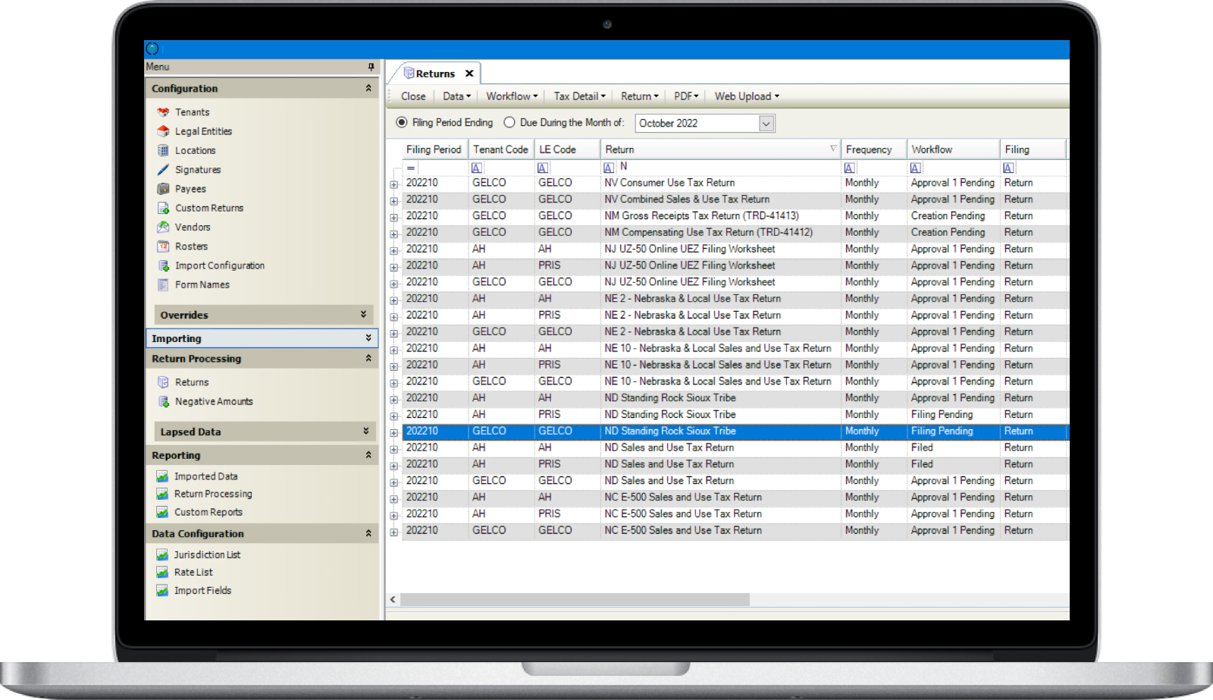Click the Custom Returns icon
The width and height of the screenshot is (1213, 700).
pos(163,208)
